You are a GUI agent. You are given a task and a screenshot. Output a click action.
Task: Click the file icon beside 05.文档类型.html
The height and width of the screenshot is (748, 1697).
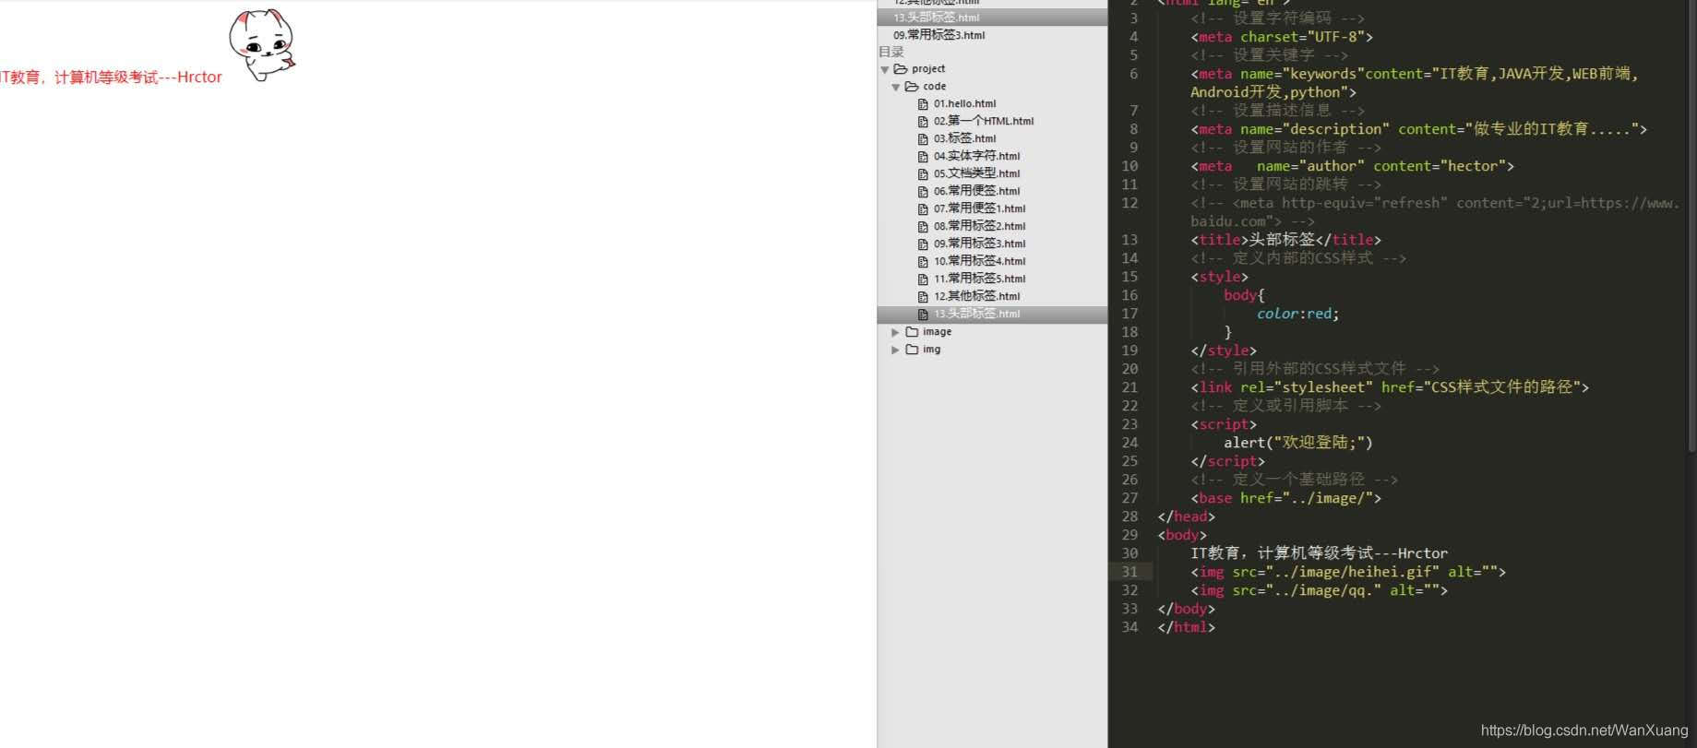pos(922,174)
